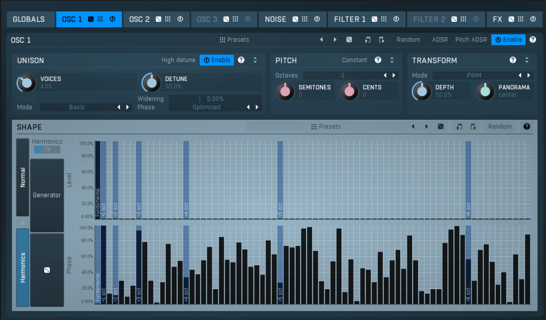Toggle the Noise module power button

[x=317, y=19]
